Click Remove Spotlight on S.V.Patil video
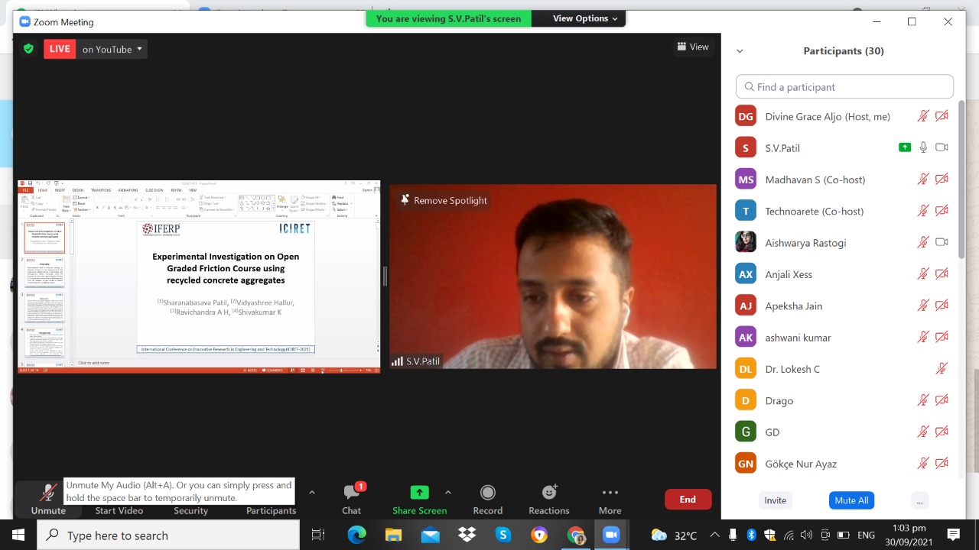This screenshot has width=979, height=550. pos(444,200)
